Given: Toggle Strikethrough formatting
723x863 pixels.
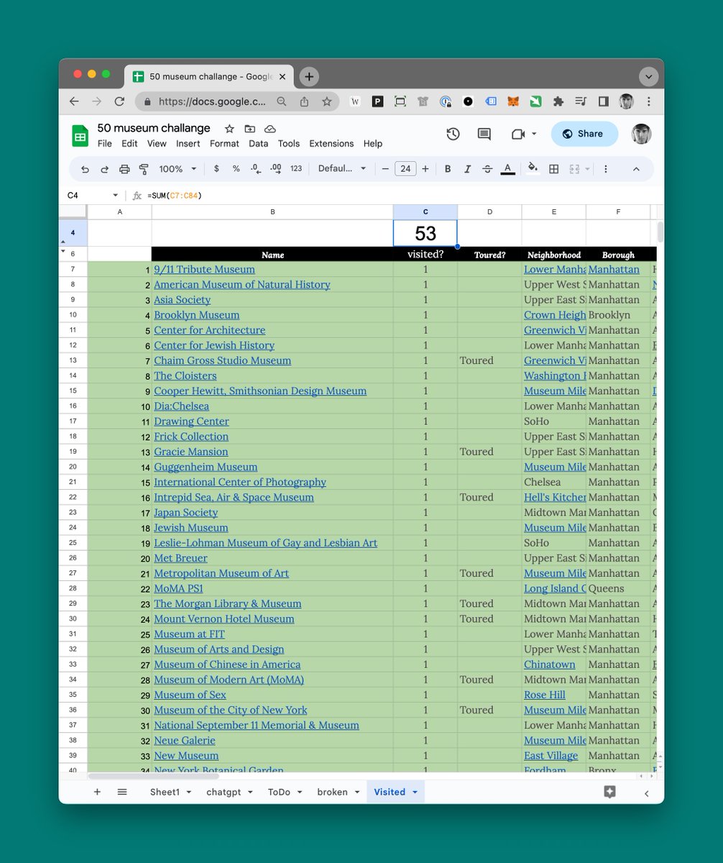Looking at the screenshot, I should [487, 169].
